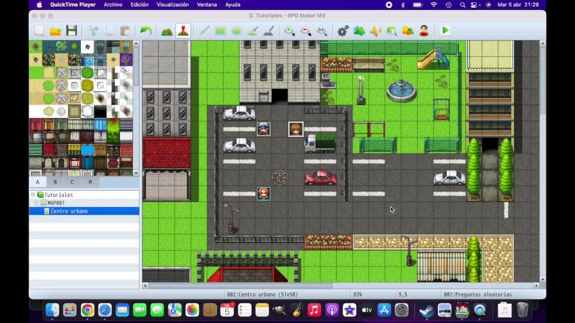Select the Ellipse drawing tool
This screenshot has height=323, width=575.
tap(237, 31)
